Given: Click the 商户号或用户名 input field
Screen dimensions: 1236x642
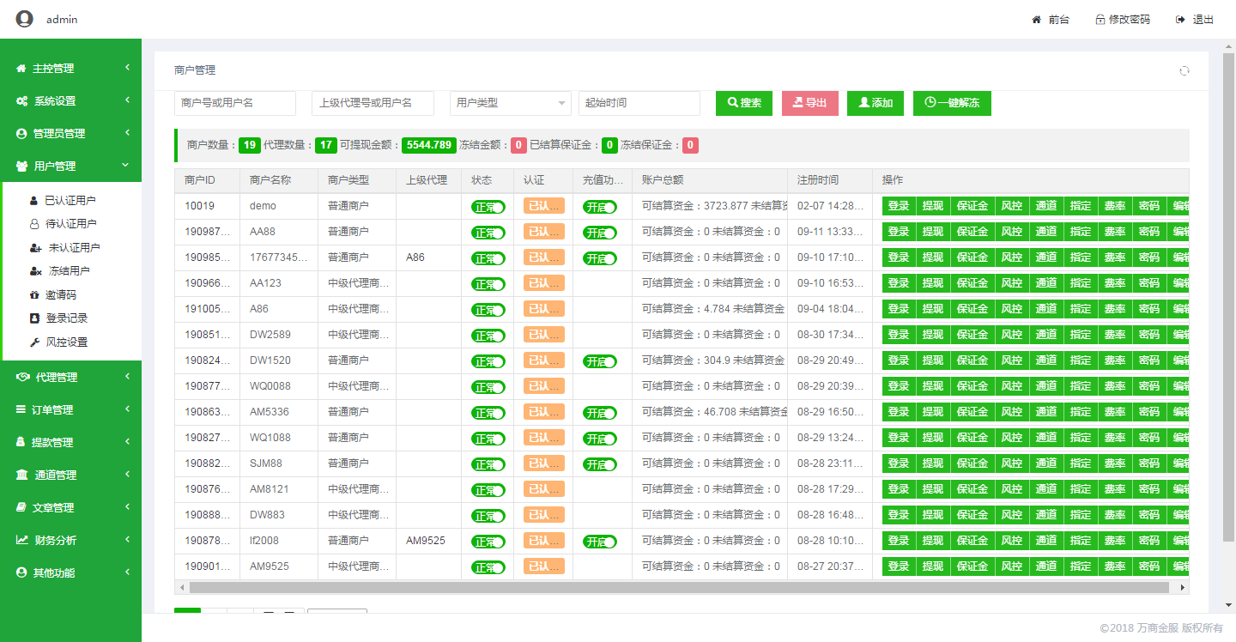Looking at the screenshot, I should 234,103.
